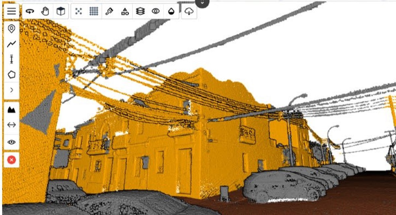Select the location pin marker tool
This screenshot has height=215, width=396.
pyautogui.click(x=12, y=29)
